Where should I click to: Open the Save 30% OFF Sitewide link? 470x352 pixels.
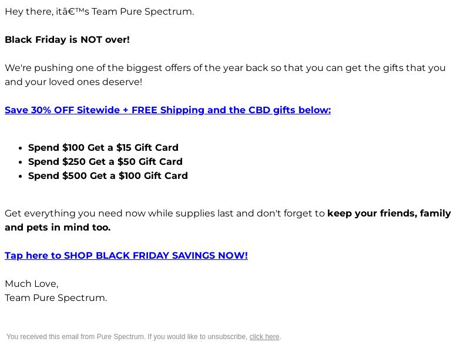point(167,110)
